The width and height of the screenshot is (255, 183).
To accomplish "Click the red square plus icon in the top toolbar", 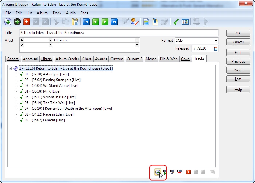I will pyautogui.click(x=27, y=22).
